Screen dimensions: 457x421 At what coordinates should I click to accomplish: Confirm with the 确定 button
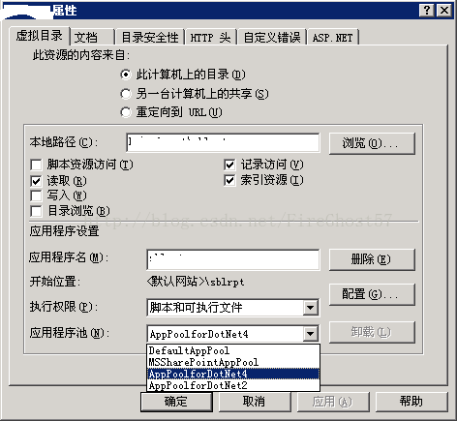[x=176, y=402]
